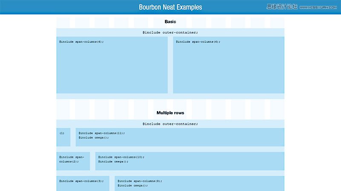
Task: Click the span-columns(3) block
Action: tap(81, 181)
